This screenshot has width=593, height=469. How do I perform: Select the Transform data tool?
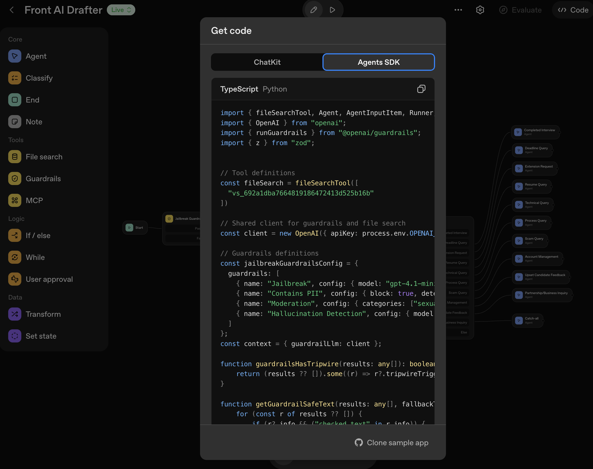pos(43,314)
